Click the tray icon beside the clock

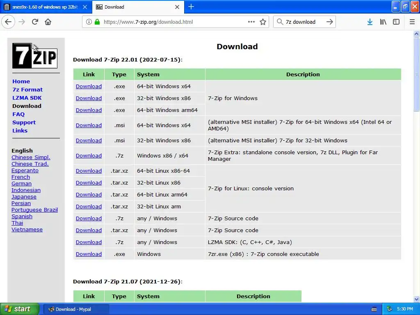(389, 309)
